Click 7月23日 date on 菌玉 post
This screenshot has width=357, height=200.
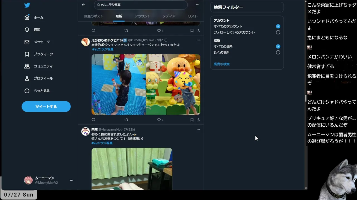pyautogui.click(x=129, y=130)
